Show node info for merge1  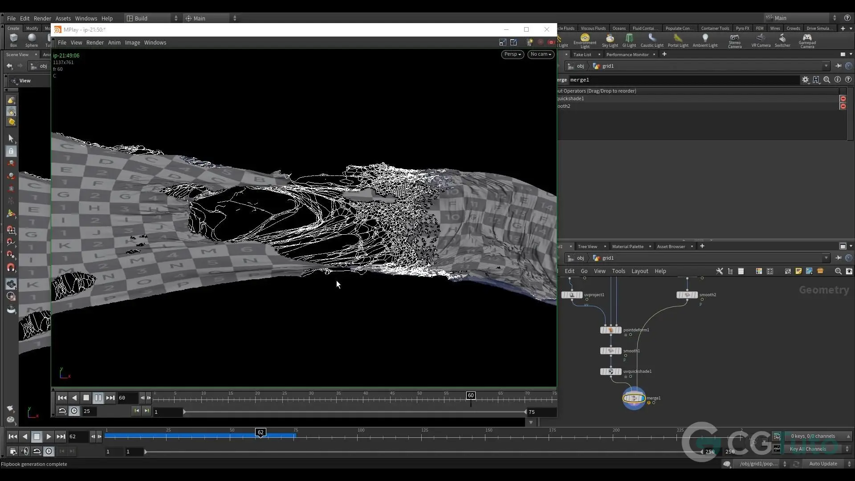[x=838, y=80]
